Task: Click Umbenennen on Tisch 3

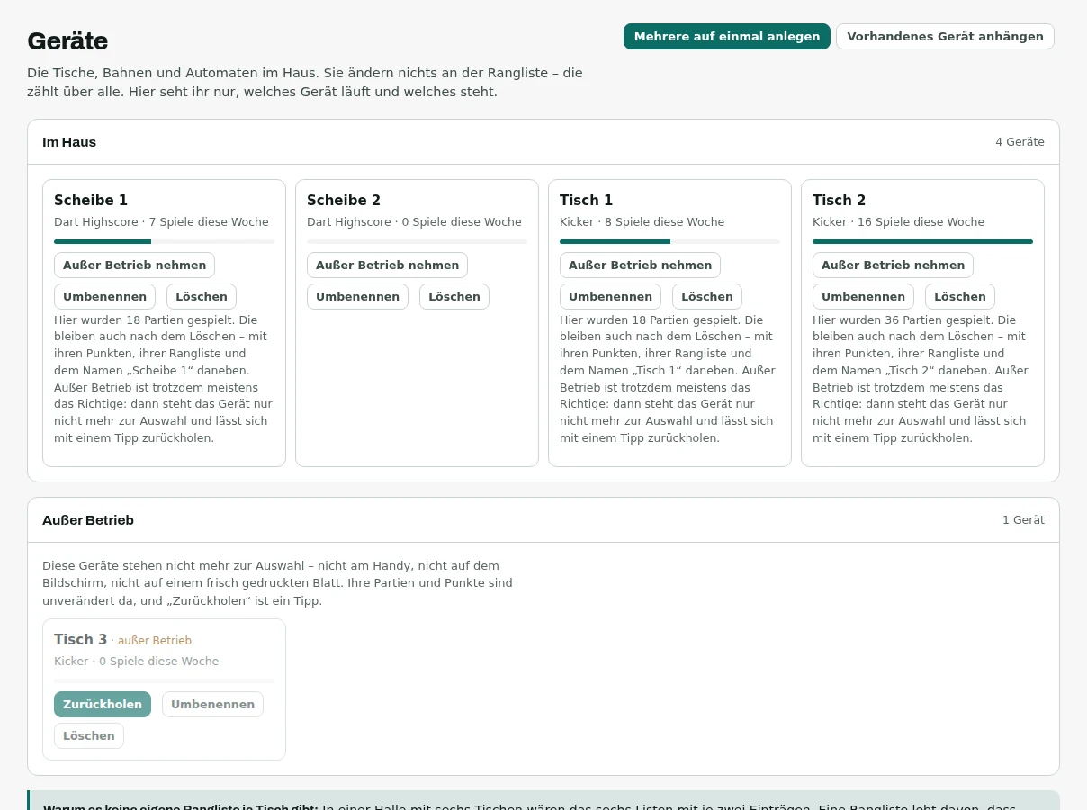Action: [x=212, y=704]
